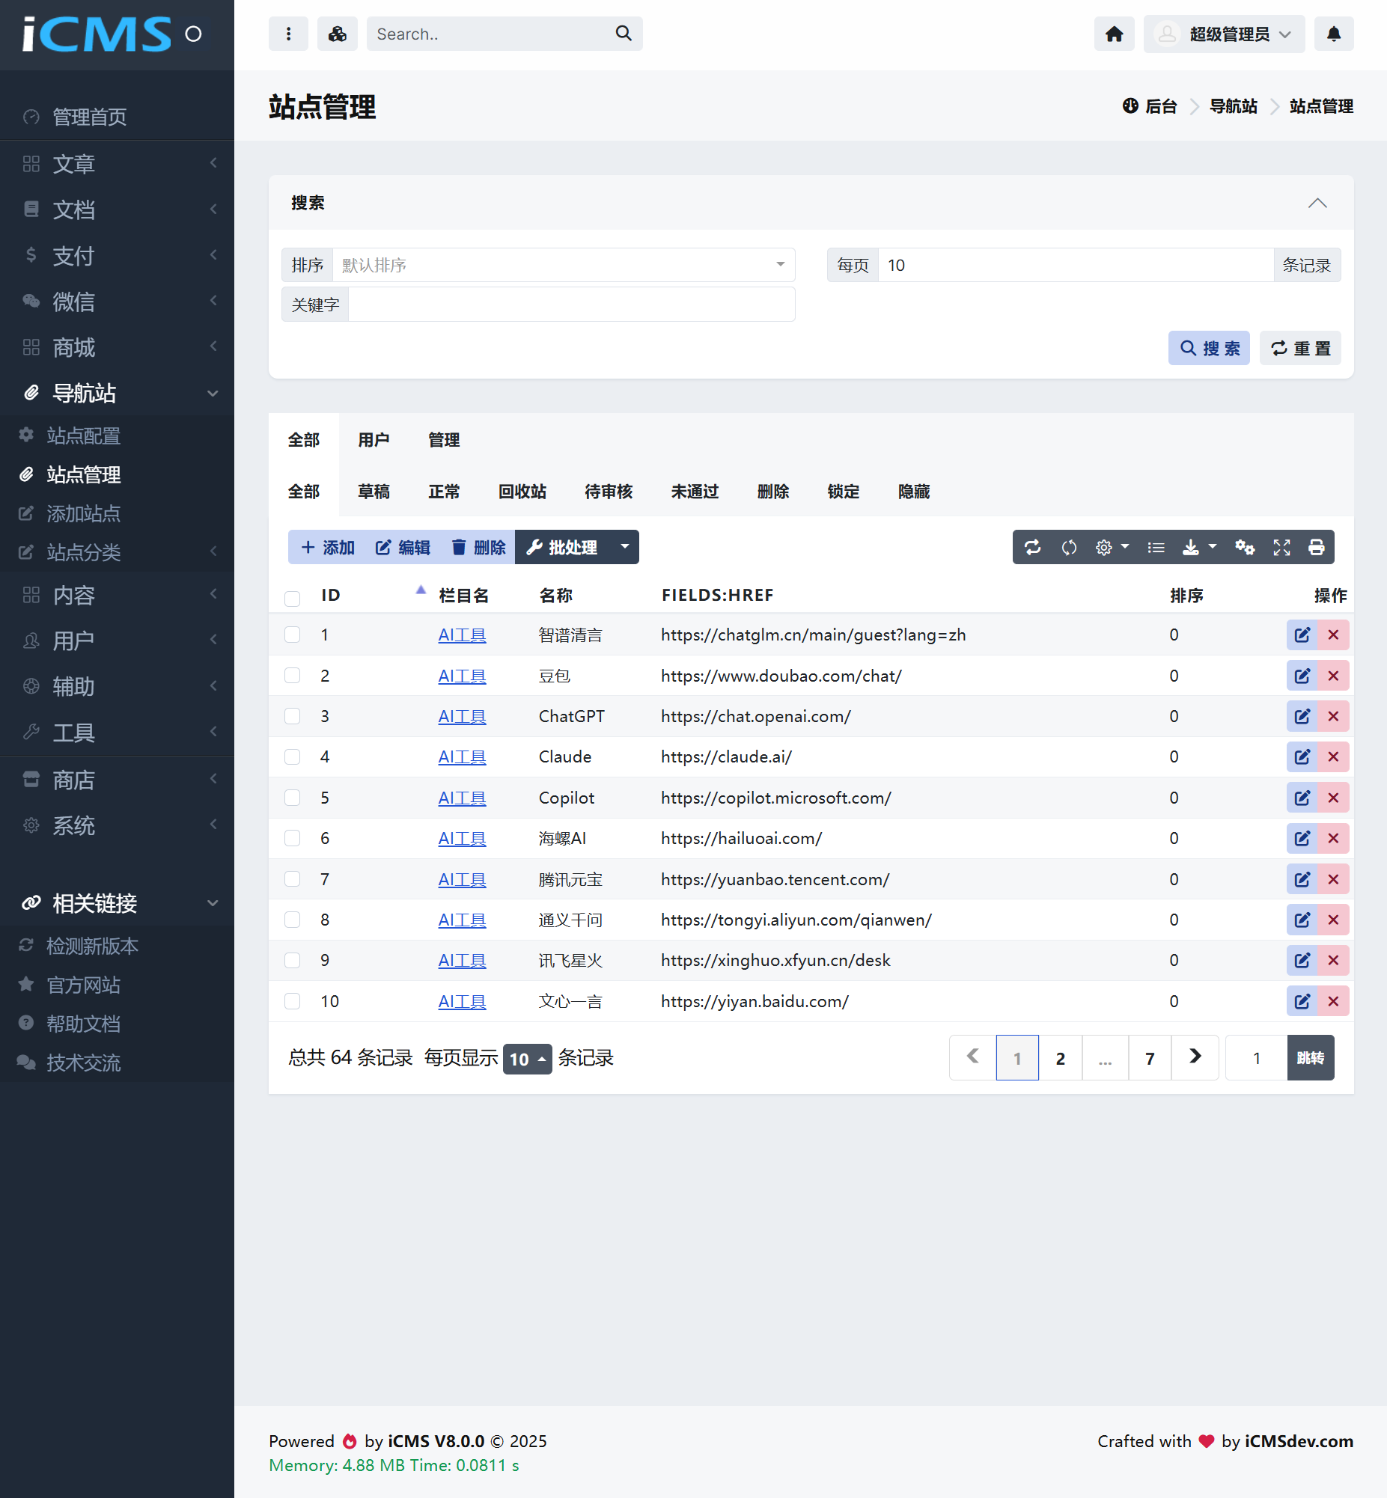Open the 默认排序 sort dropdown
The image size is (1387, 1498).
point(564,265)
